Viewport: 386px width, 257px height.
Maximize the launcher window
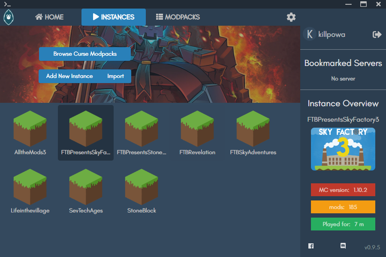[363, 4]
